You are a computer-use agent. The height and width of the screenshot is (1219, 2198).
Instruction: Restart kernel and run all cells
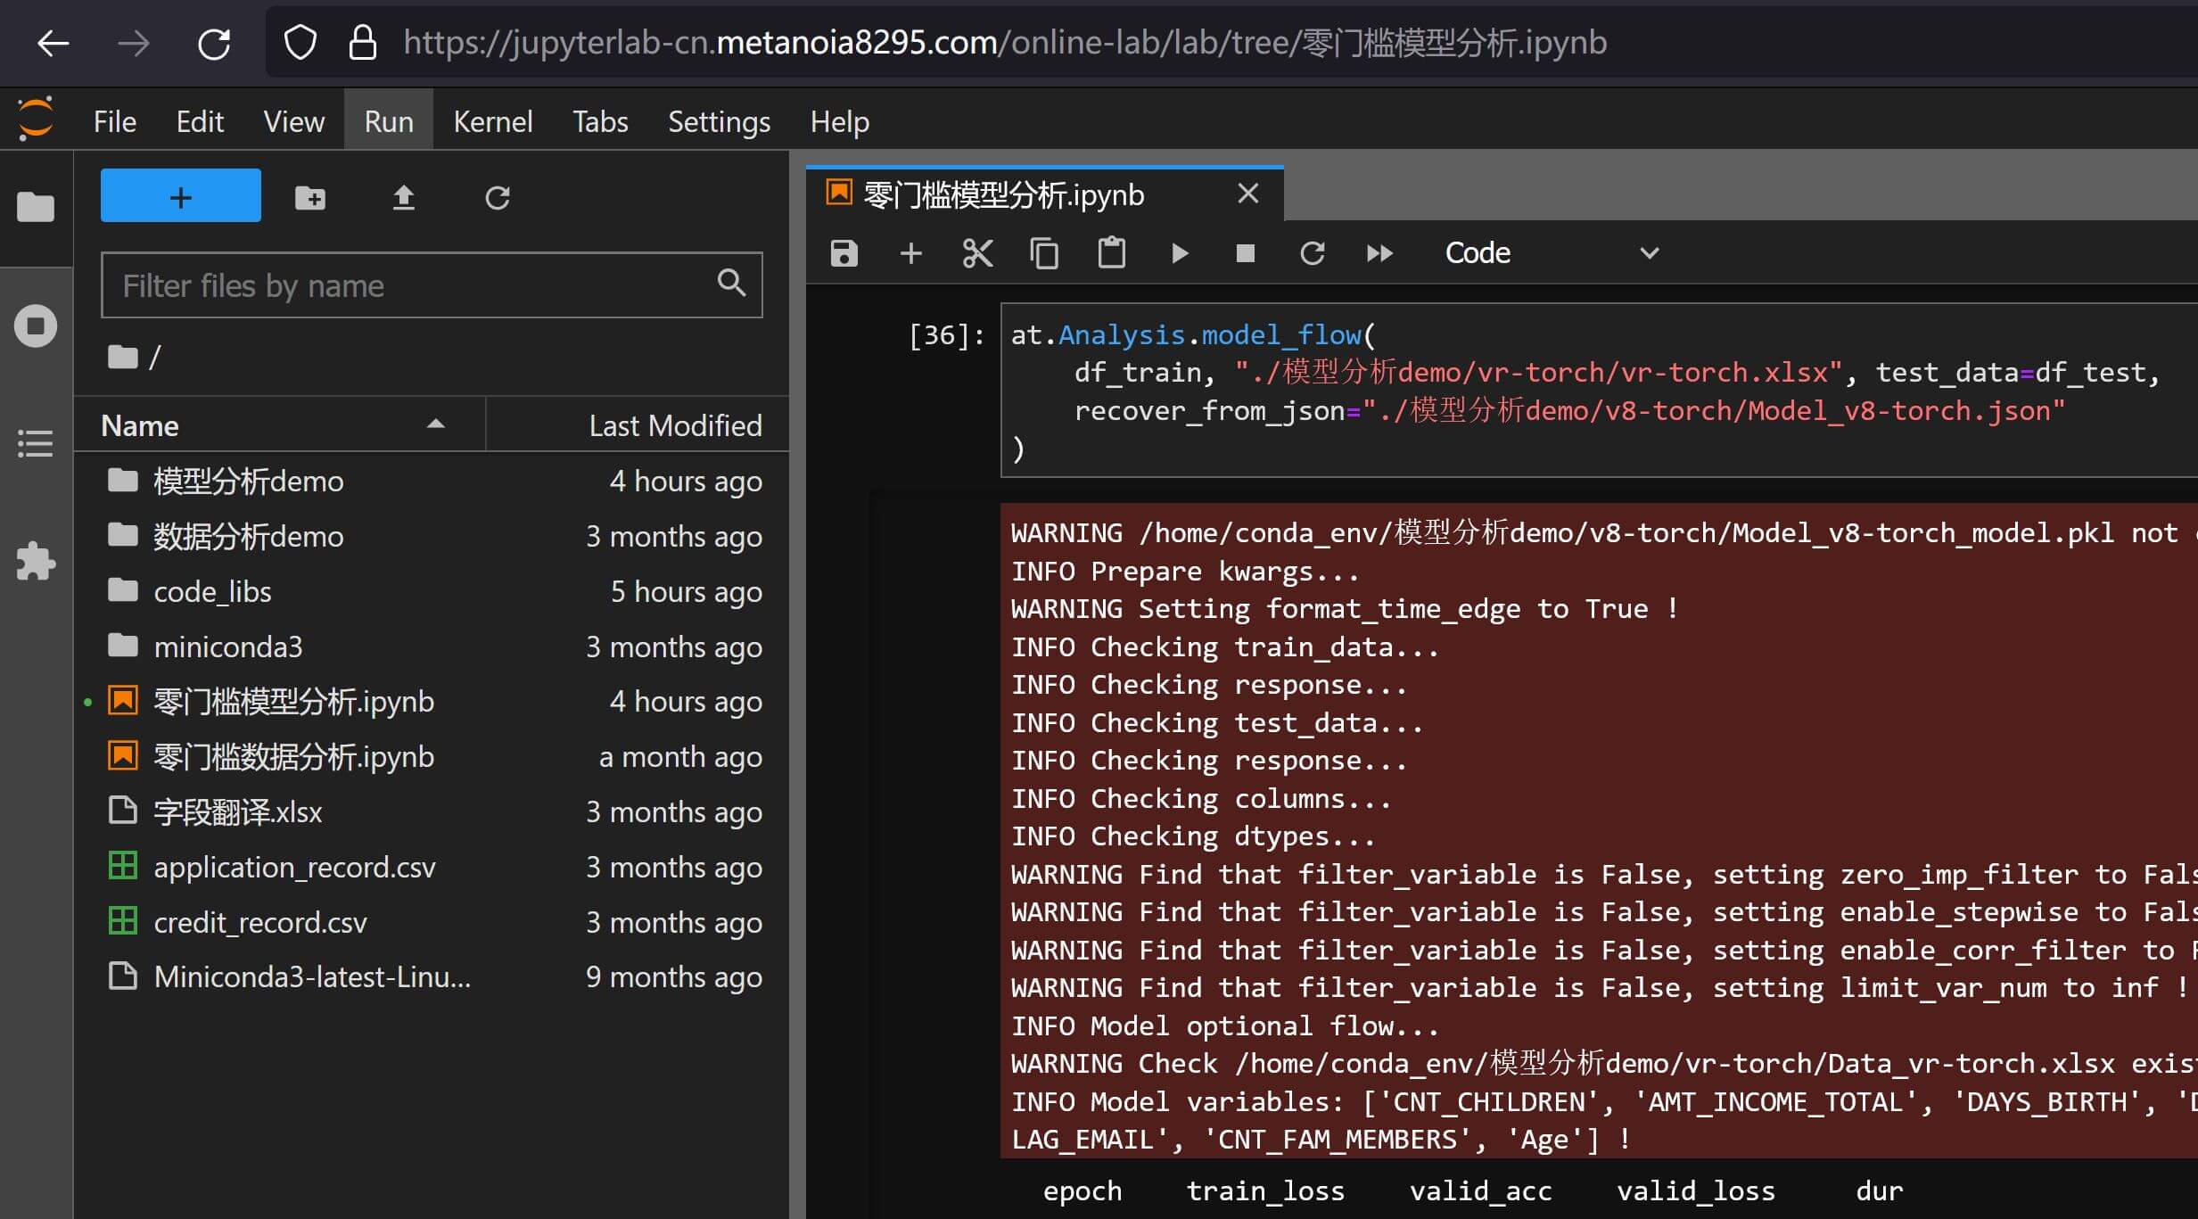pyautogui.click(x=1379, y=253)
